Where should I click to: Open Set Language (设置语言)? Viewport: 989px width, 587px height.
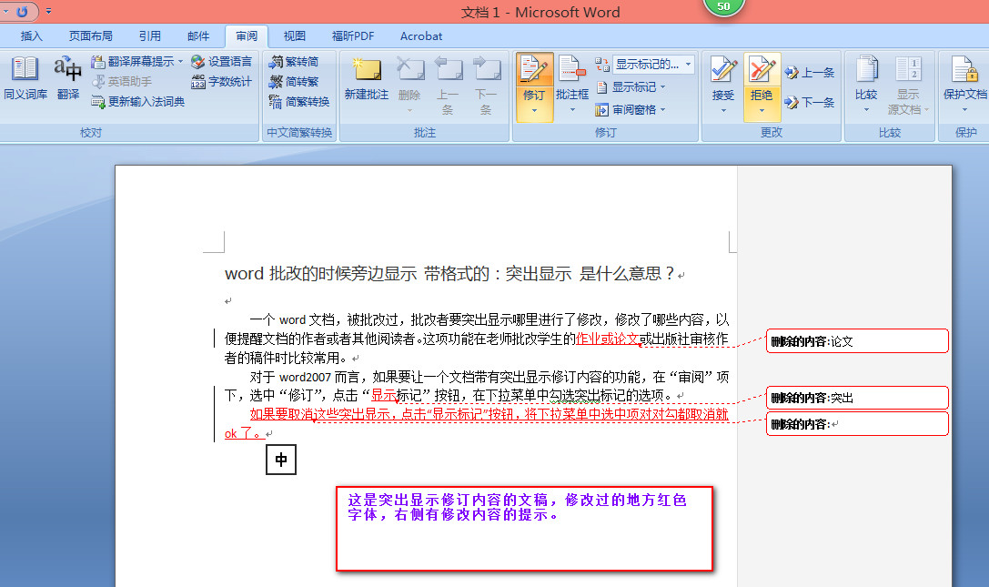click(x=221, y=61)
